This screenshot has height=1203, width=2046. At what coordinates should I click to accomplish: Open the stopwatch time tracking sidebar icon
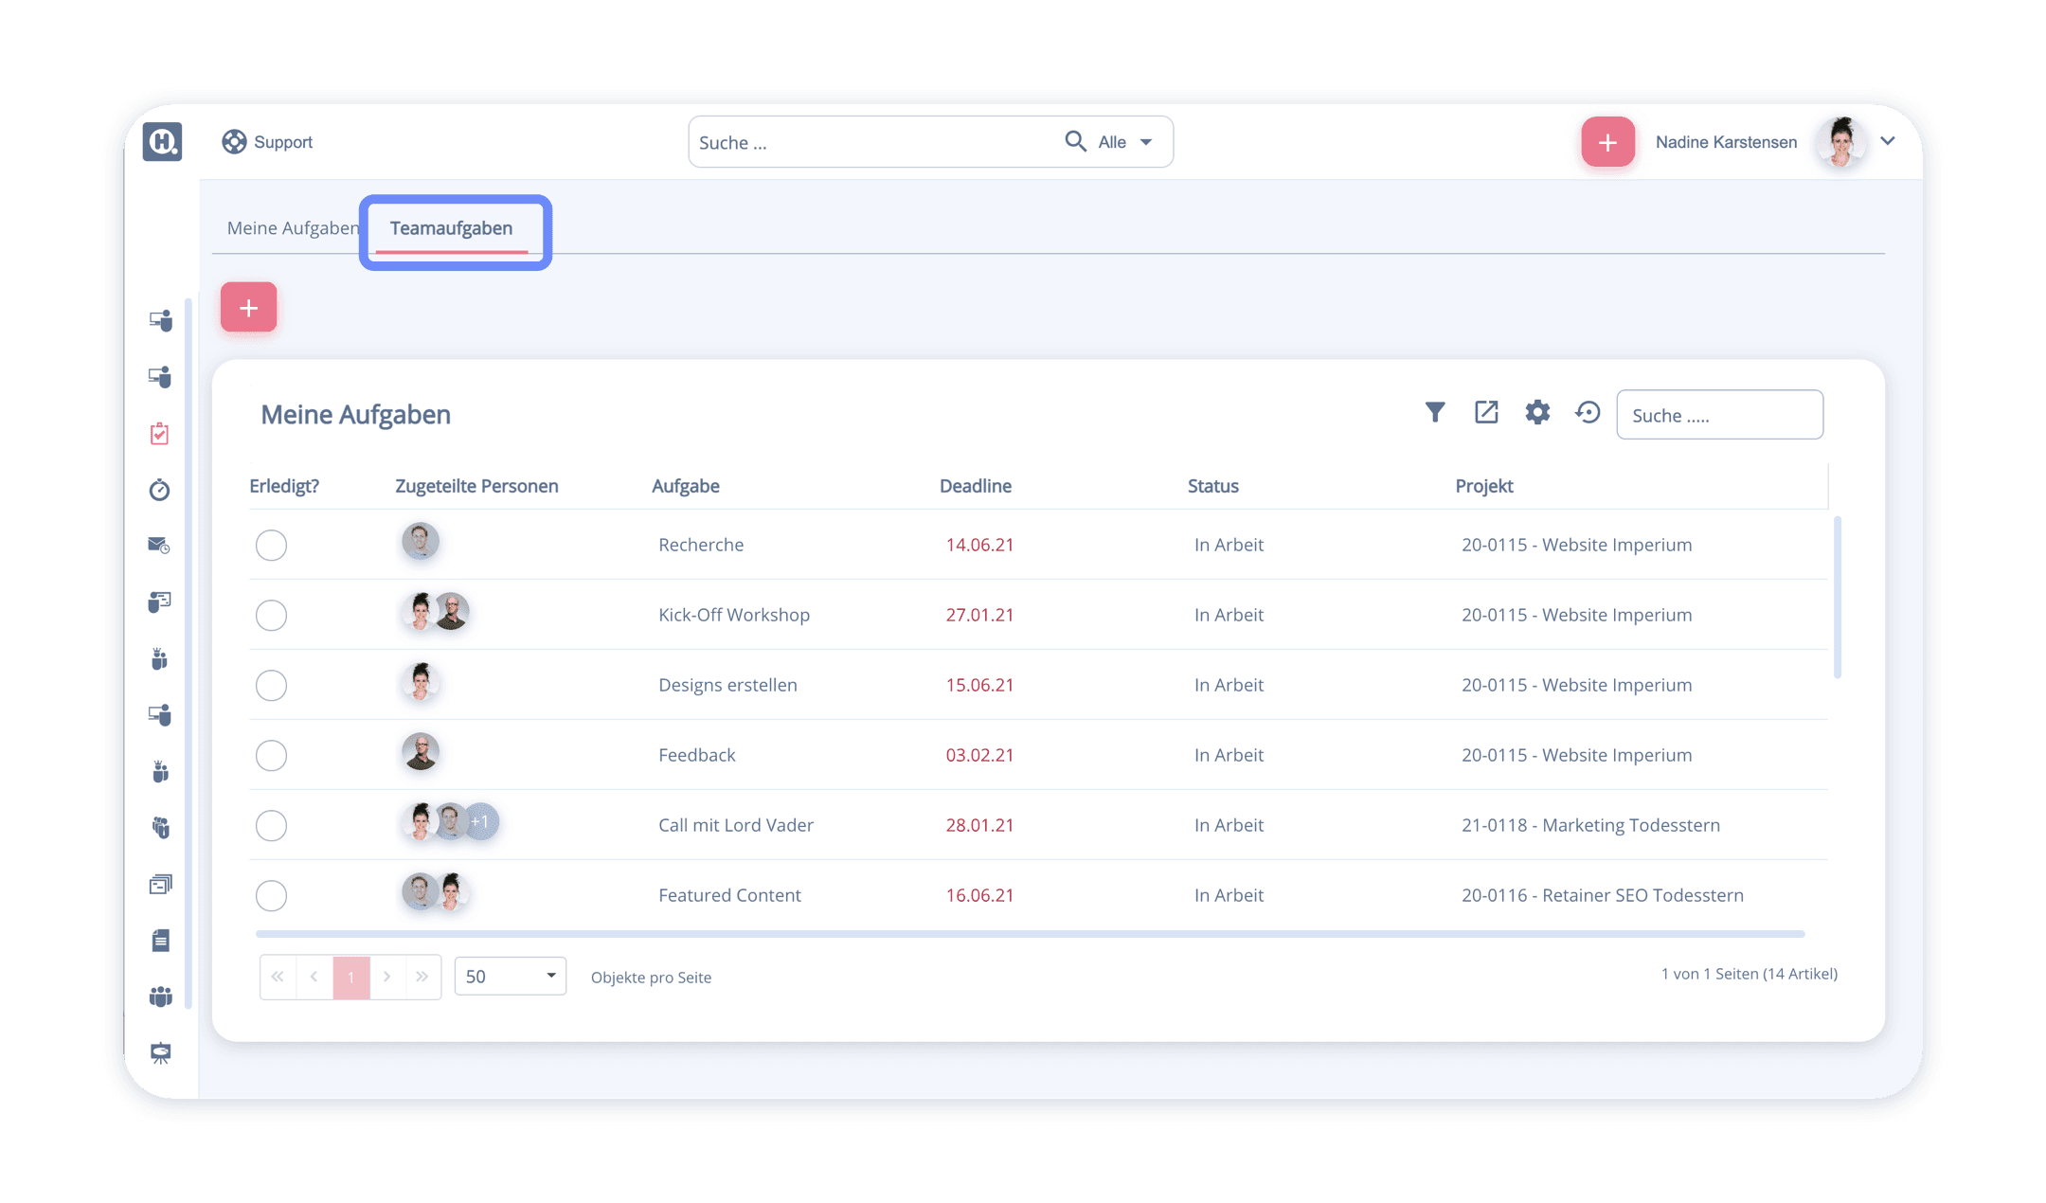160,490
